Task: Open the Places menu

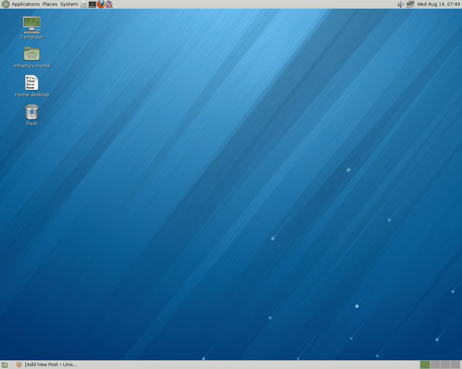Action: [49, 4]
